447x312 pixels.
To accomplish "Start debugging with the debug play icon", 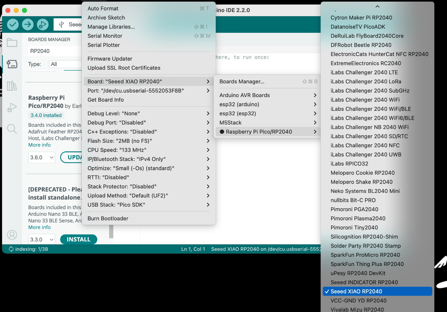I will click(42, 24).
